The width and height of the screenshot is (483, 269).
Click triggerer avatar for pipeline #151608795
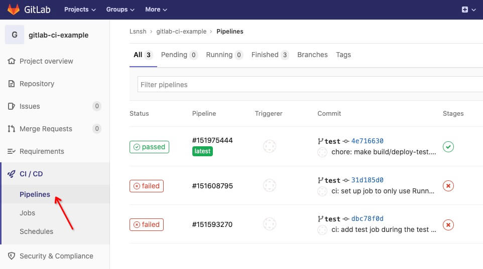(270, 185)
